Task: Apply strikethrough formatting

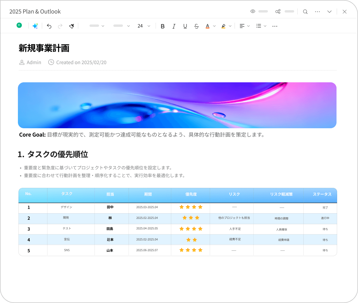Action: [196, 26]
